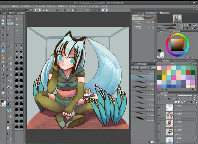Open the フィルター(I) menu
This screenshot has width=198, height=144.
tap(82, 6)
